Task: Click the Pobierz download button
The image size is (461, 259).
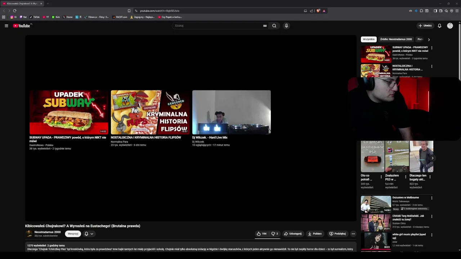Action: pos(315,234)
